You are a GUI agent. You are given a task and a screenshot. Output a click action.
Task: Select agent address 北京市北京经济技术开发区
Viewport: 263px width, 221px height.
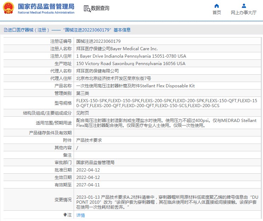(114, 78)
